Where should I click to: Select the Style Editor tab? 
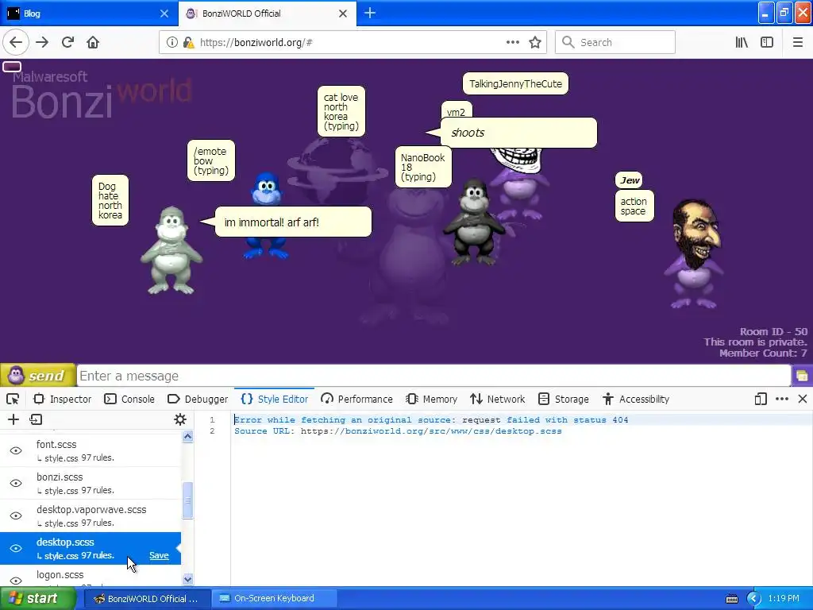point(274,399)
